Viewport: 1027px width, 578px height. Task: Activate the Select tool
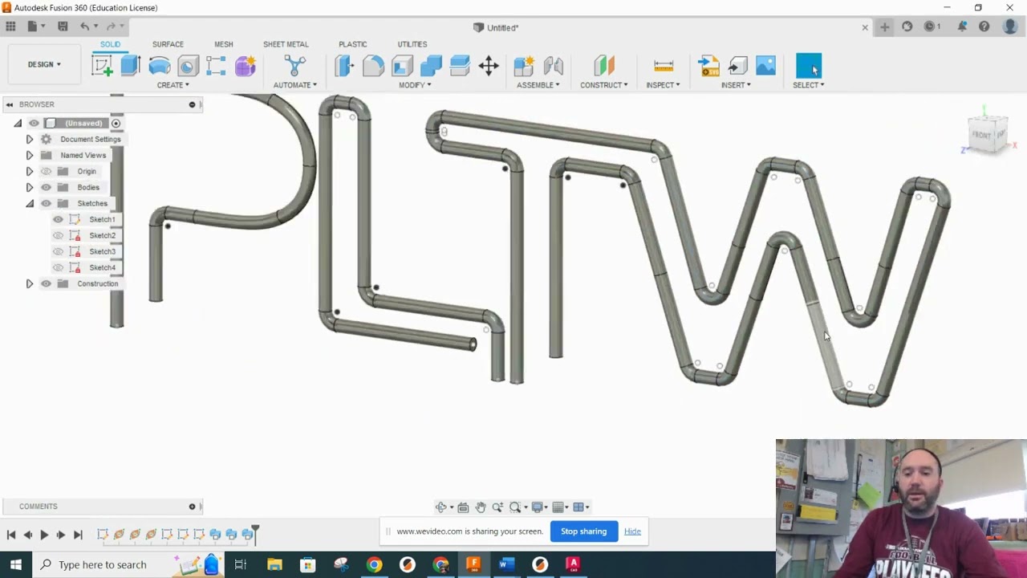click(x=809, y=66)
